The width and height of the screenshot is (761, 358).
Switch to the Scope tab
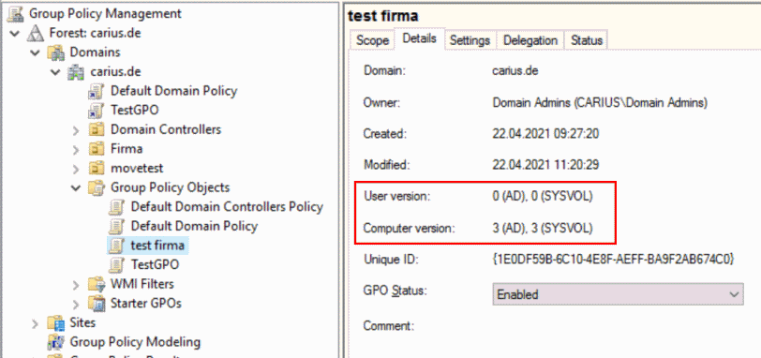pyautogui.click(x=372, y=40)
